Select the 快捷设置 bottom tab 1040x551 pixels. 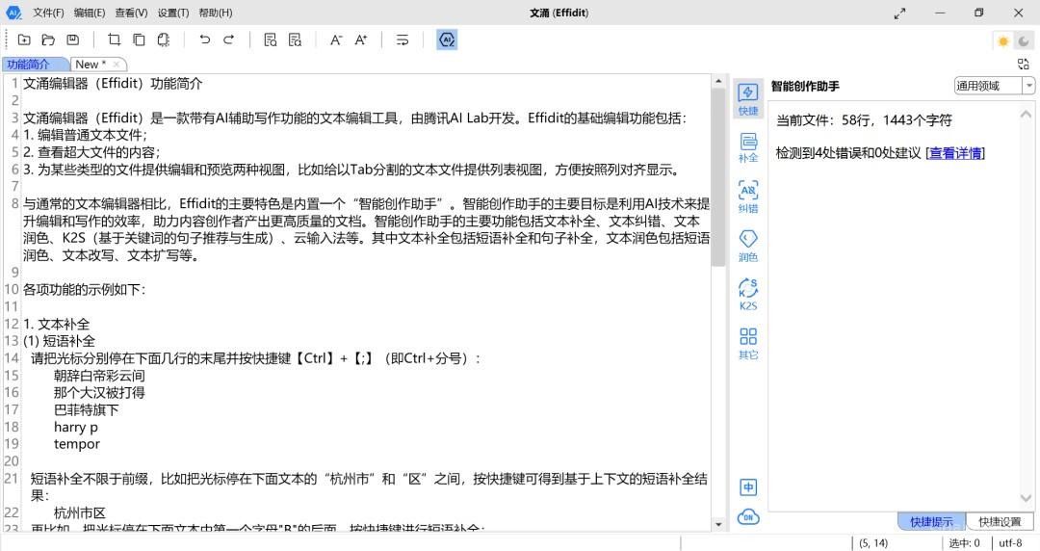(1001, 522)
